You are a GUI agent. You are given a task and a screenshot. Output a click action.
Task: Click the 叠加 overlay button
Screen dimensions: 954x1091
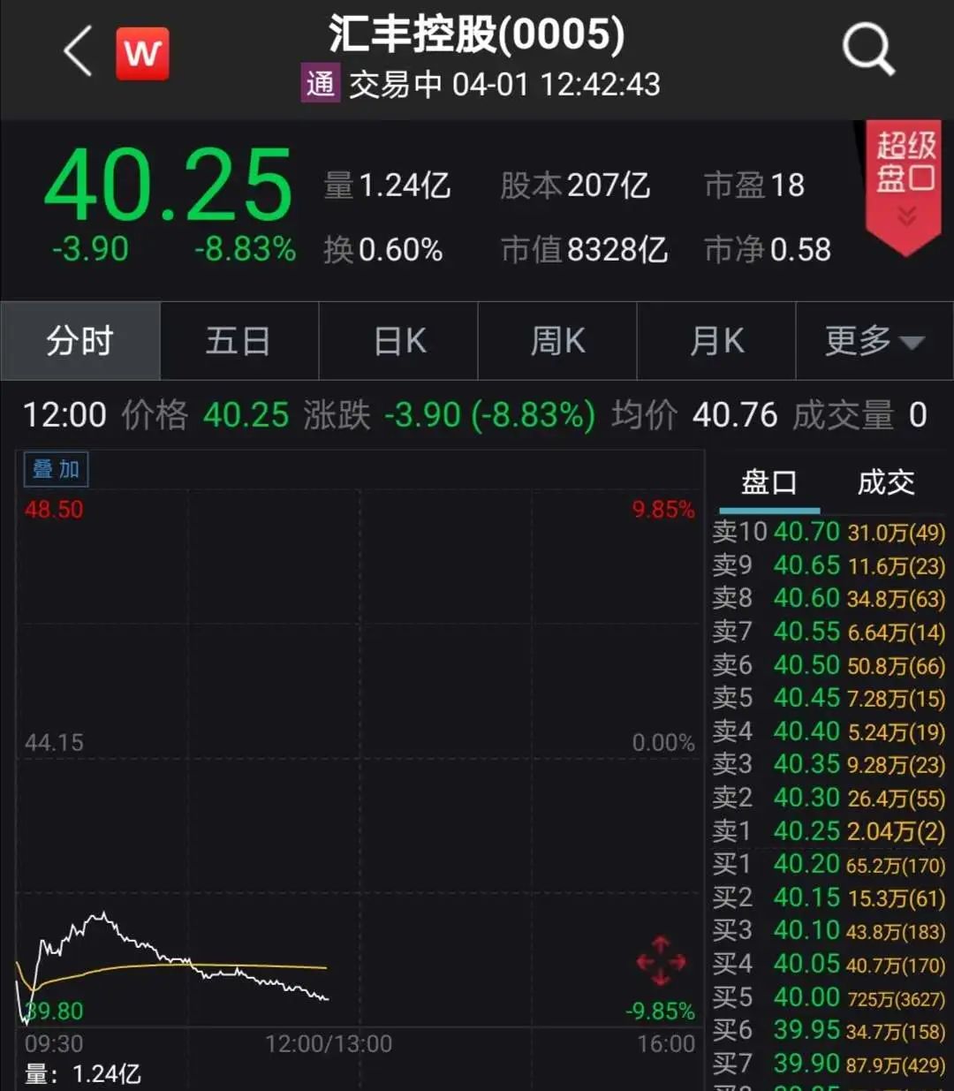pyautogui.click(x=55, y=469)
